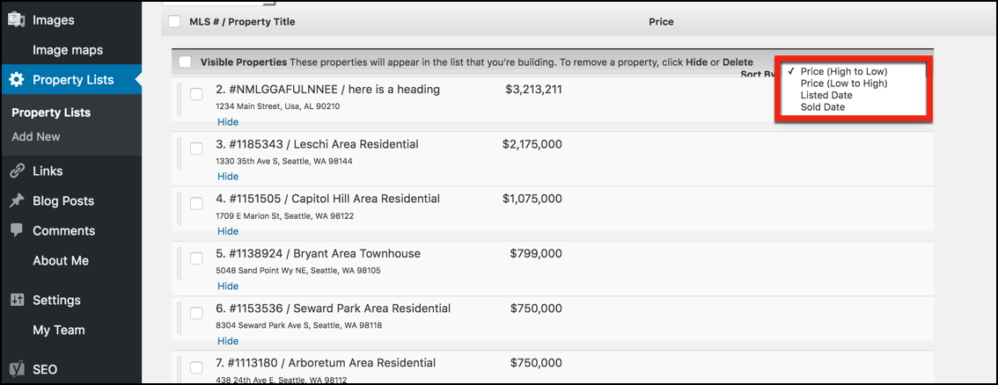Open Add New under Property Lists
This screenshot has width=998, height=385.
pyautogui.click(x=36, y=136)
